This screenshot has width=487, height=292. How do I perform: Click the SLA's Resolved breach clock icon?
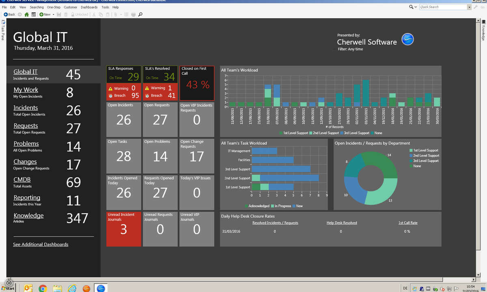(147, 96)
